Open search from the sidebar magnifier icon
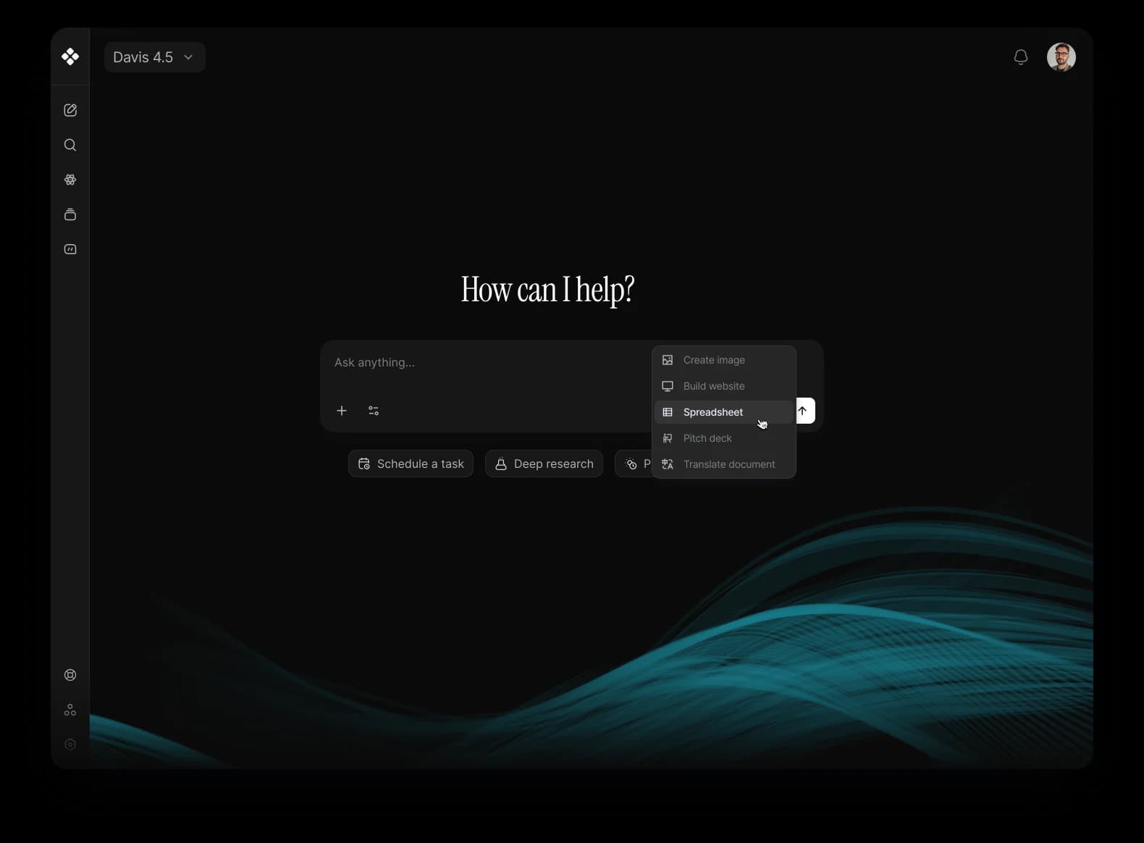Image resolution: width=1144 pixels, height=843 pixels. click(70, 145)
